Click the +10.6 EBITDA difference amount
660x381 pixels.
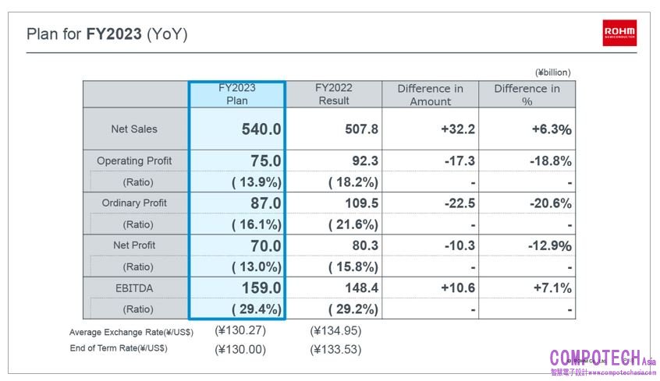pos(457,288)
